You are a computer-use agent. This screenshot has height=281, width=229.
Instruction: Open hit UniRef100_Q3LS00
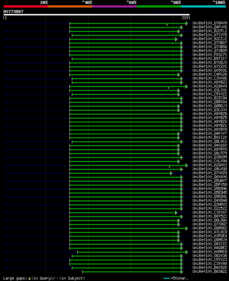[210, 110]
